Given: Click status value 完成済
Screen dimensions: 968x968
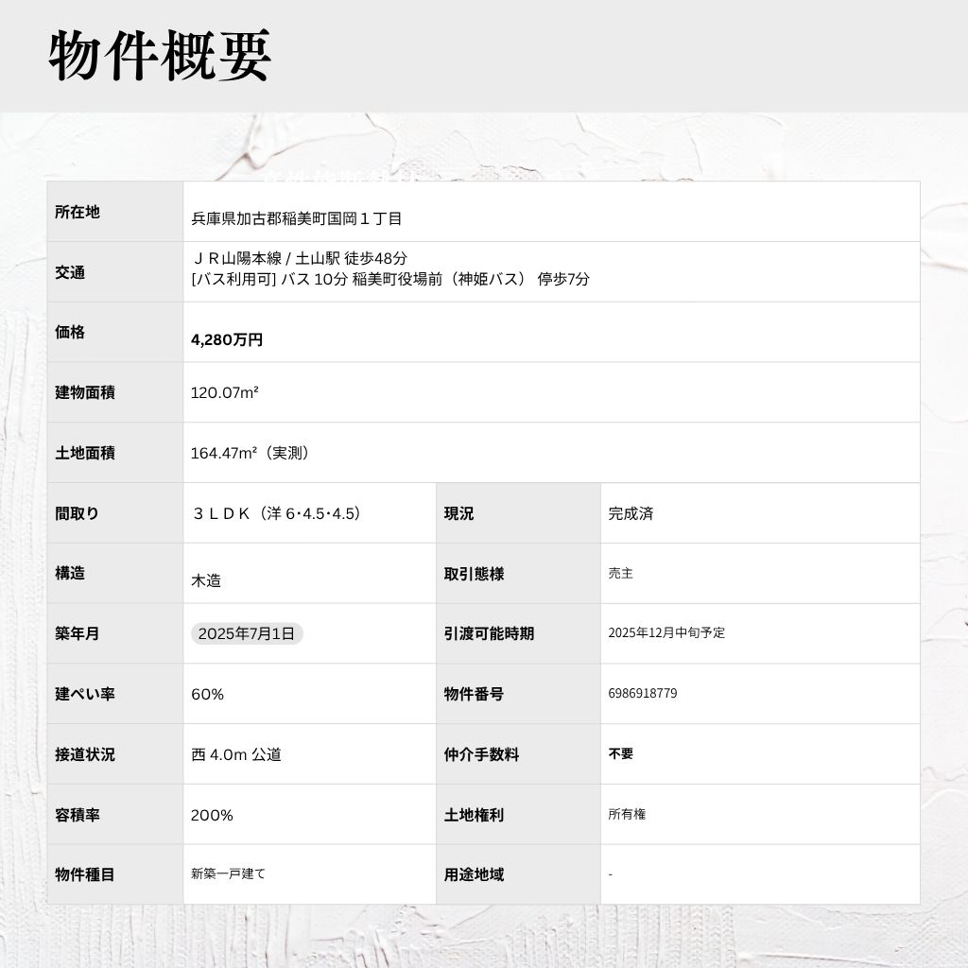Looking at the screenshot, I should 631,513.
